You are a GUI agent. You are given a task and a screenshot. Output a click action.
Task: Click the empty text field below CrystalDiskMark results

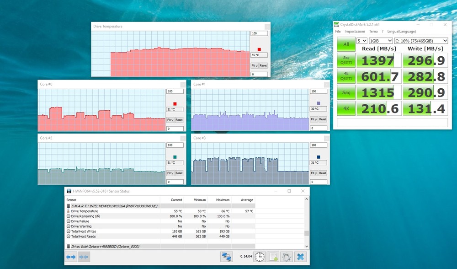click(x=392, y=123)
